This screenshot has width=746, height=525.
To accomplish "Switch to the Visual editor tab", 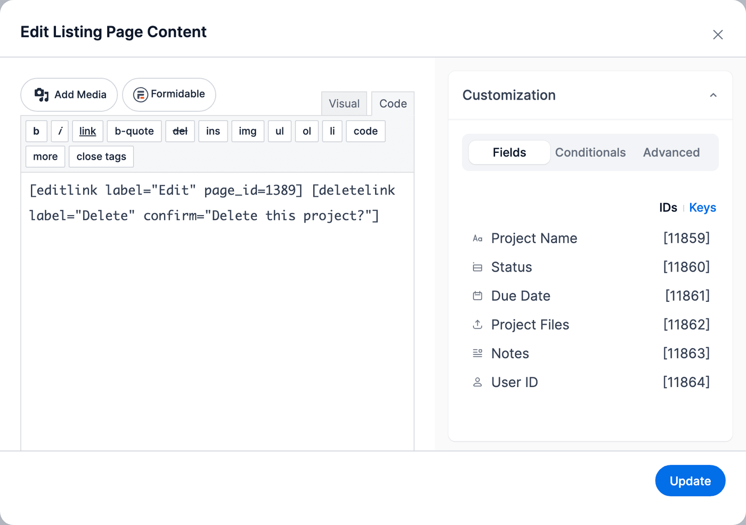I will coord(344,103).
